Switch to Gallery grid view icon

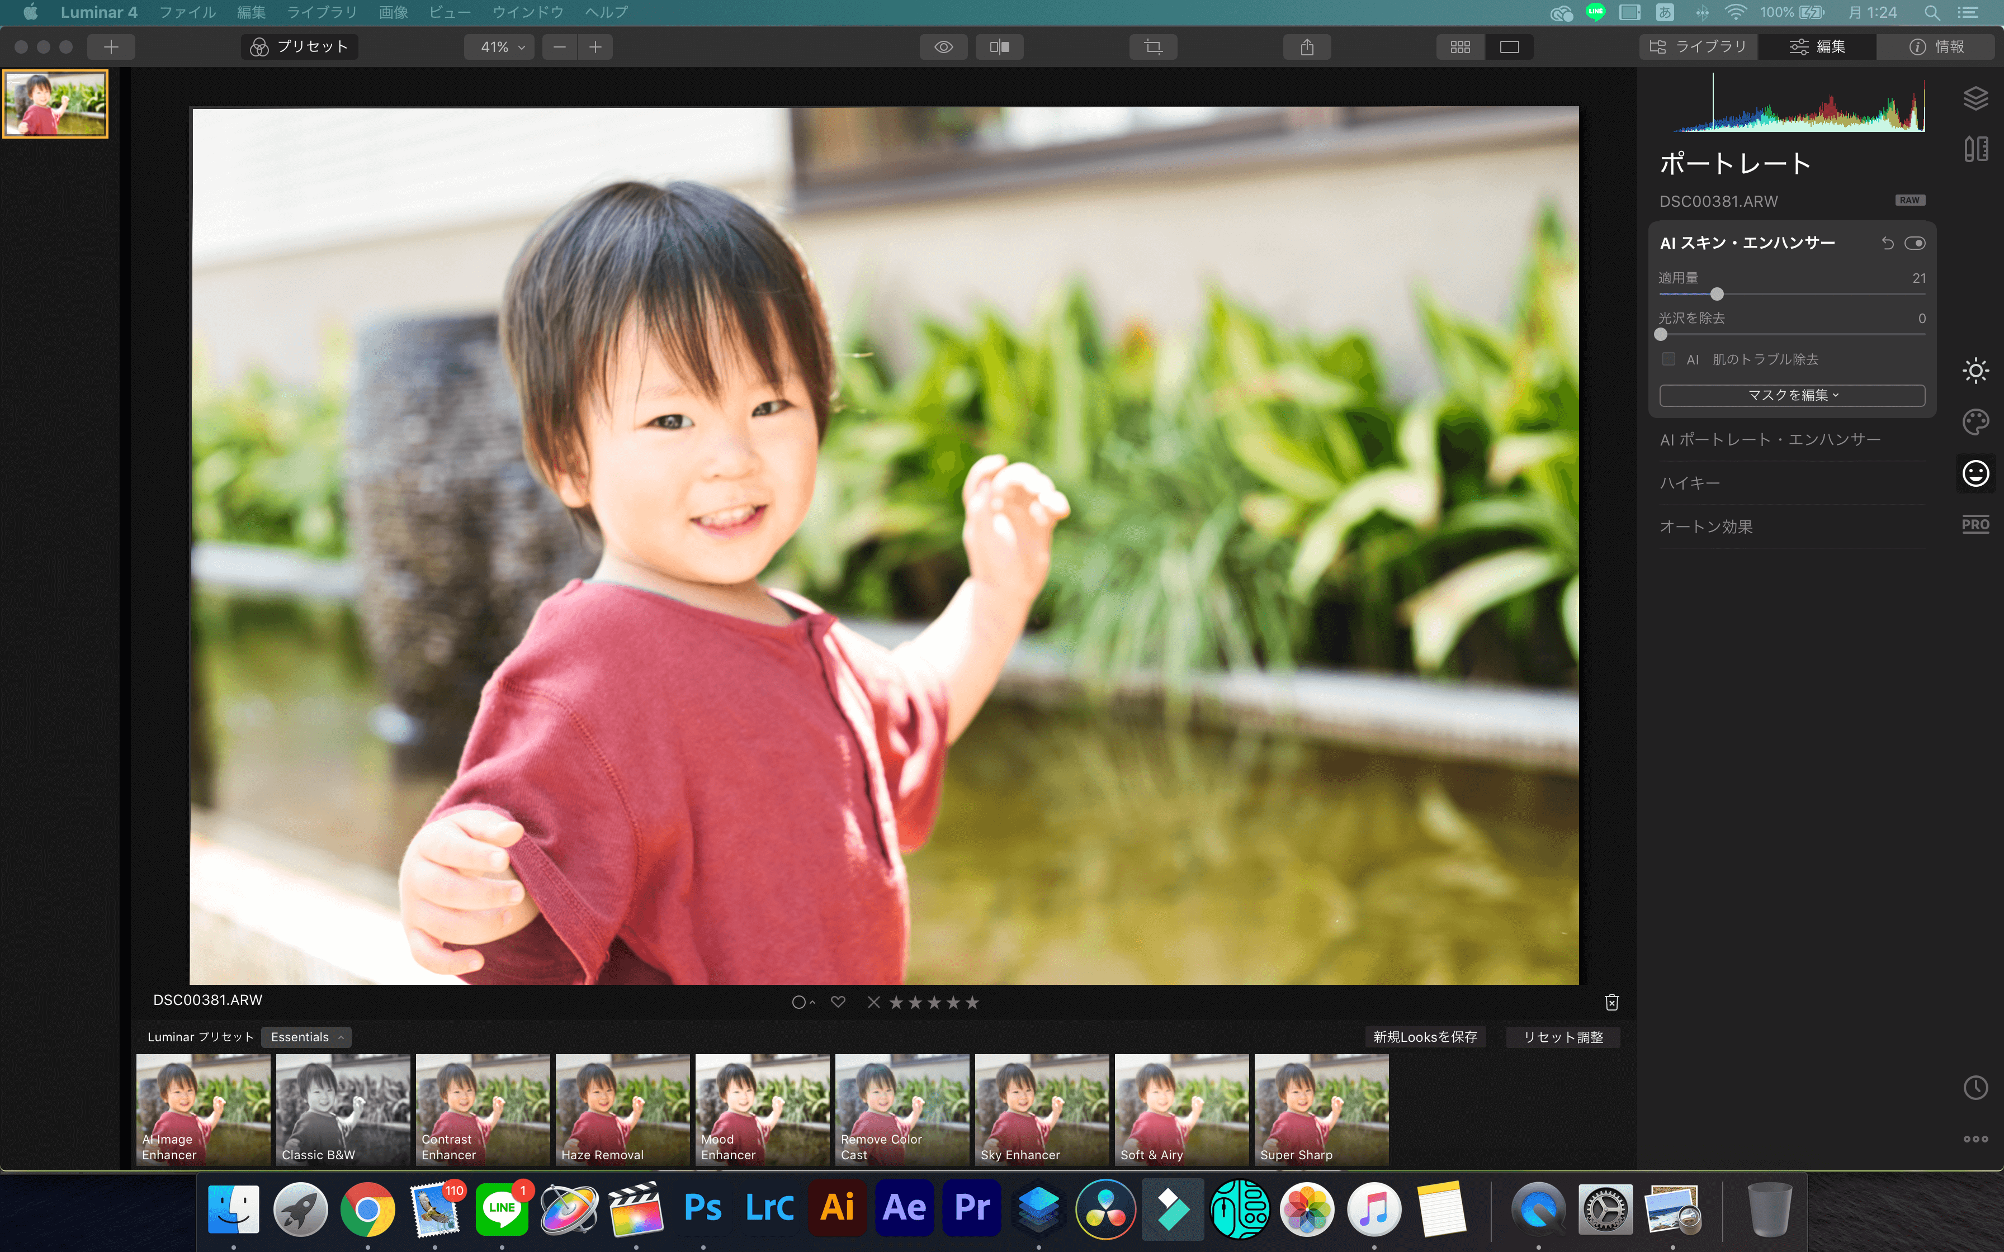1460,47
